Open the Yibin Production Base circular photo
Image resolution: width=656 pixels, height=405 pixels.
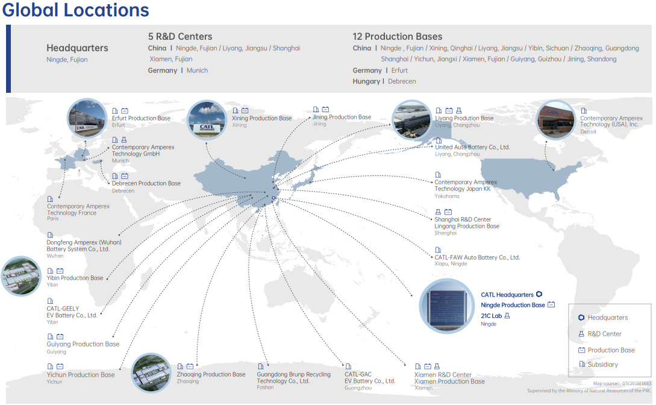point(21,276)
